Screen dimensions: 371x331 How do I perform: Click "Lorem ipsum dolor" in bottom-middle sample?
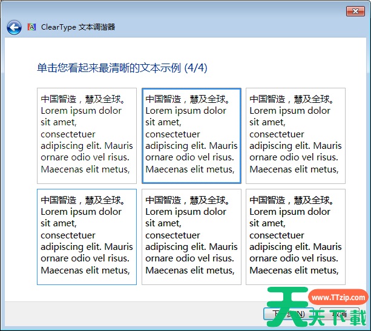point(186,212)
